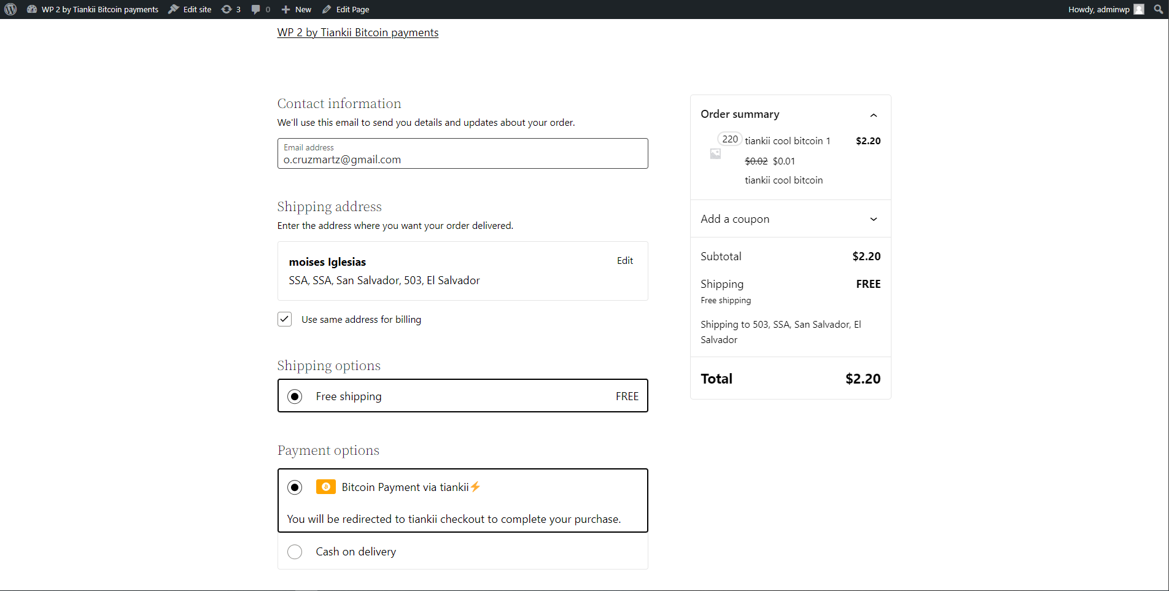Open the WordPress logo menu

10,9
